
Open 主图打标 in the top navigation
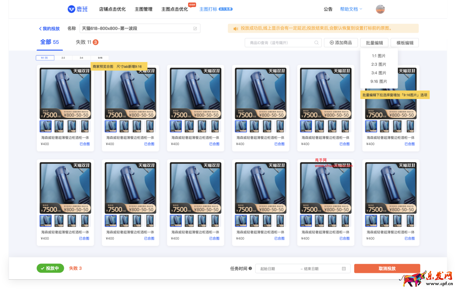(208, 9)
